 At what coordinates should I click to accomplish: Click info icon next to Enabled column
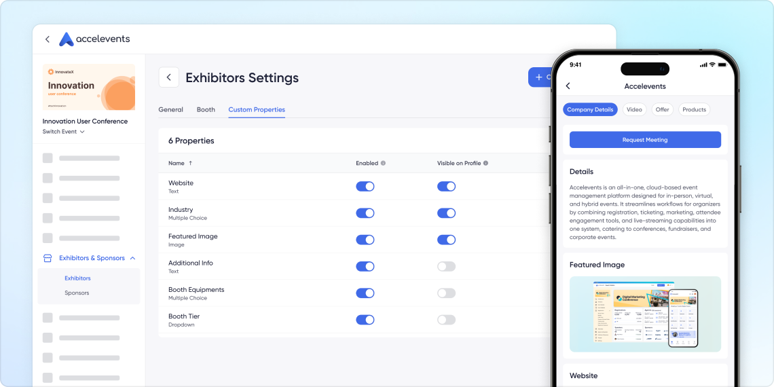pos(383,163)
